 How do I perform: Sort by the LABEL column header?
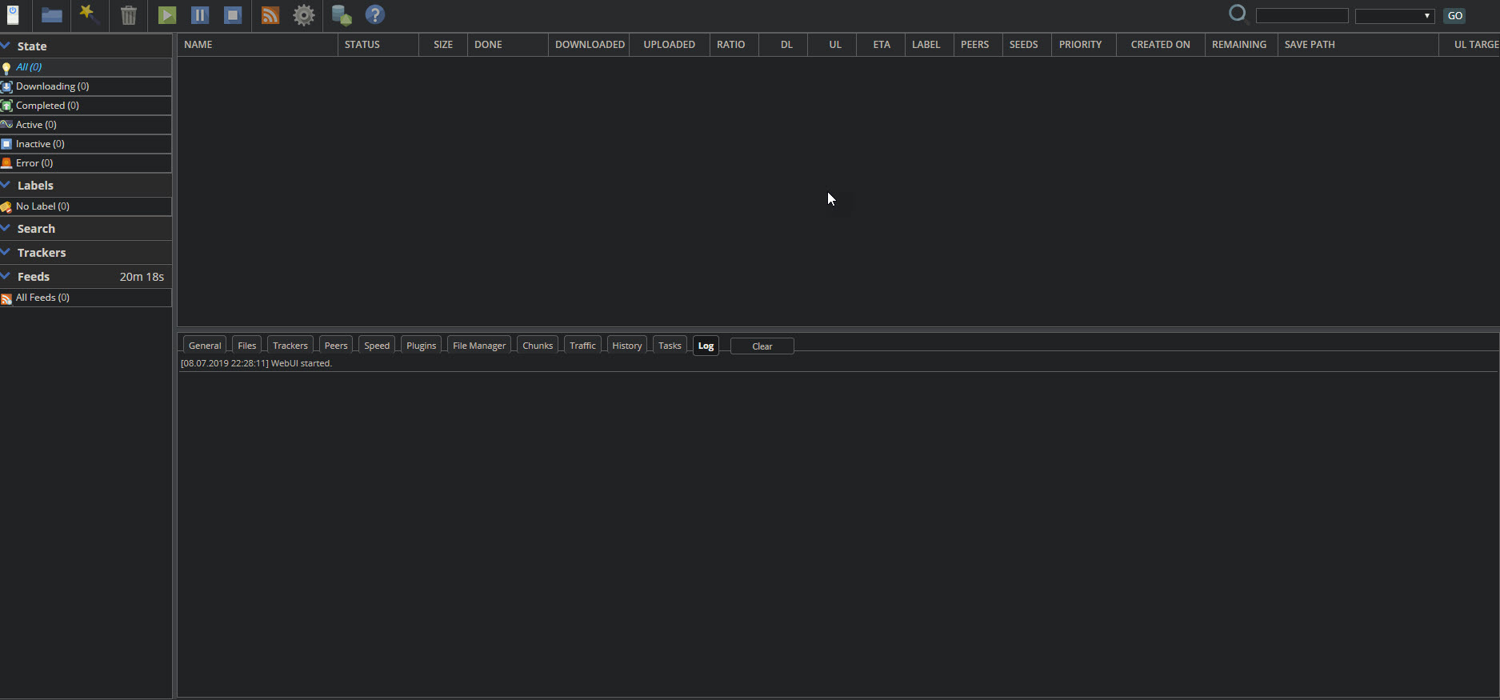(930, 45)
